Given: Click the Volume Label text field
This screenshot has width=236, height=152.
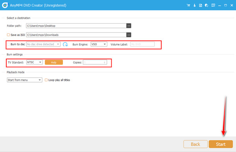Looking at the screenshot, I should pyautogui.click(x=142, y=44).
